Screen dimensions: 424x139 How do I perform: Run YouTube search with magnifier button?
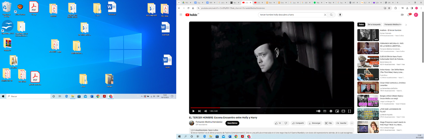coord(331,15)
